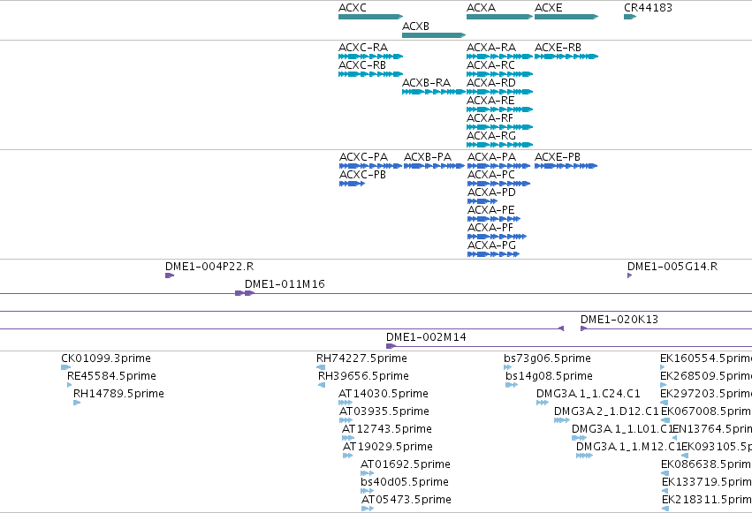Click the ACXE-PB label text

pyautogui.click(x=558, y=157)
